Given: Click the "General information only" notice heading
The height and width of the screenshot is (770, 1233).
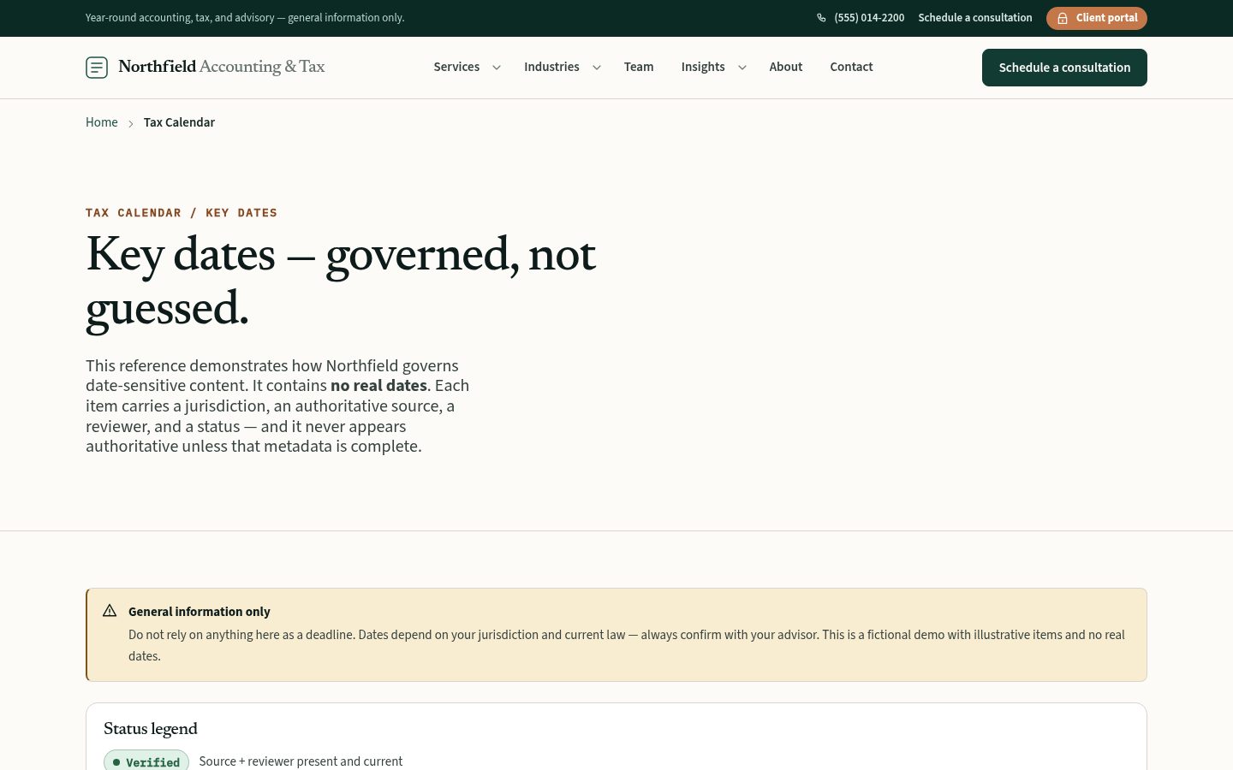Looking at the screenshot, I should pos(199,612).
